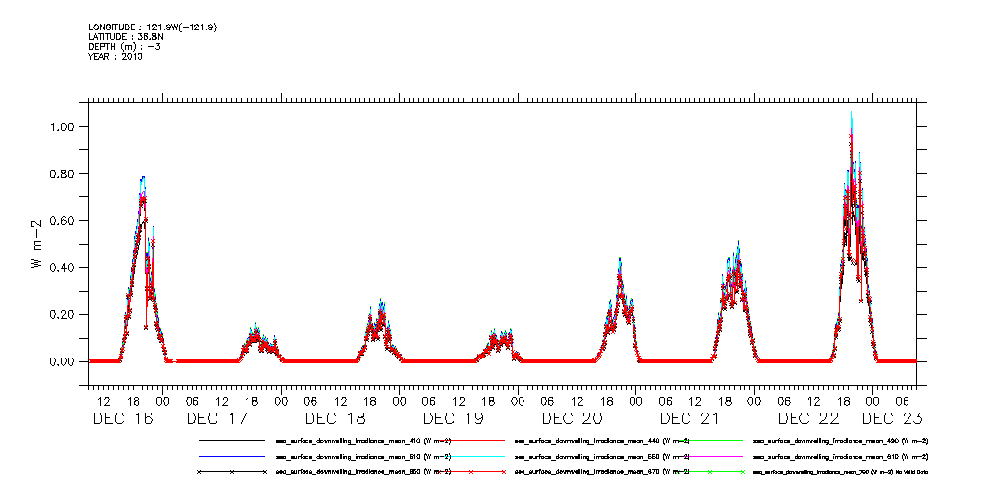
Task: Click the green solid legend line for mean_490
Action: (x=709, y=440)
